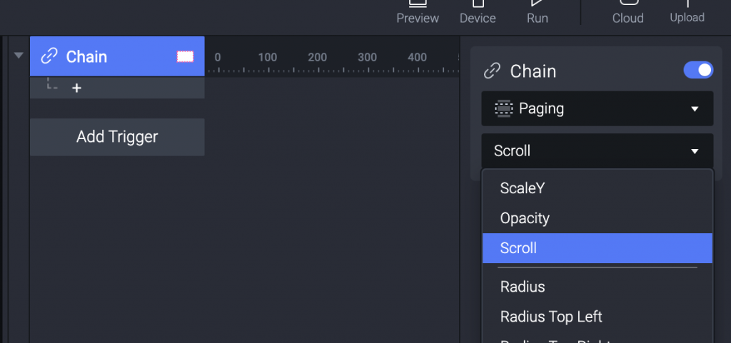731x343 pixels.
Task: Click the Add Trigger button
Action: tap(117, 137)
